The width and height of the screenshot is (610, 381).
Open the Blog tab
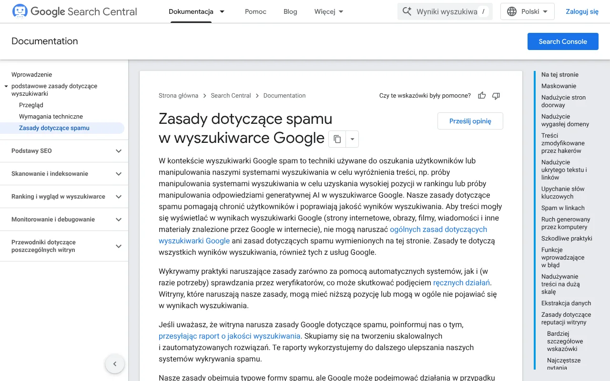tap(290, 11)
